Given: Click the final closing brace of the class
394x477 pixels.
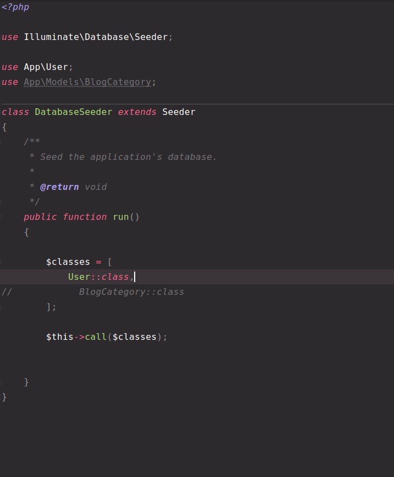Looking at the screenshot, I should tap(4, 397).
